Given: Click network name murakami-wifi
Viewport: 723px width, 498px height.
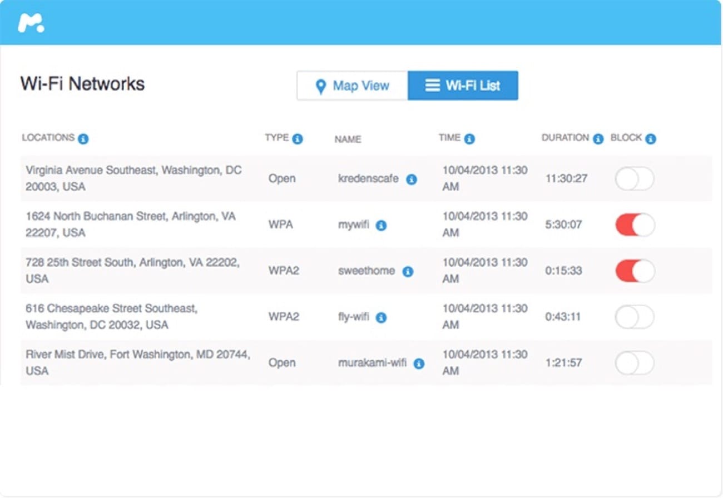Looking at the screenshot, I should (x=372, y=363).
